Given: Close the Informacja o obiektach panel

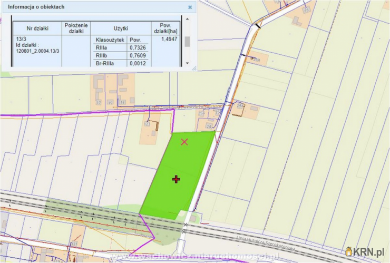Looking at the screenshot, I should click(190, 7).
